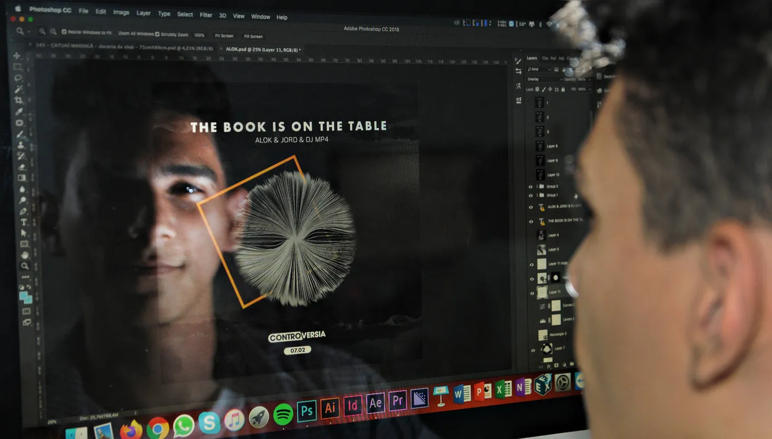Select the Move tool

tap(16, 55)
